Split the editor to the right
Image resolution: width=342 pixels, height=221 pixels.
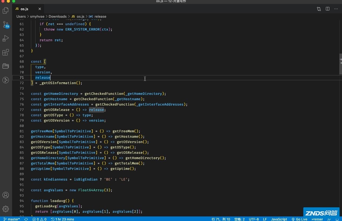tap(327, 9)
